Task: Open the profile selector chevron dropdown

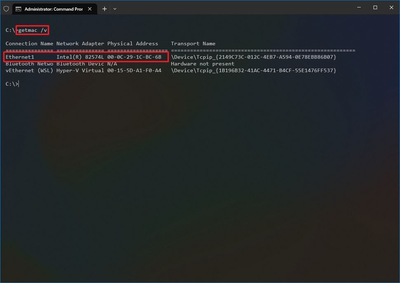Action: coord(115,8)
